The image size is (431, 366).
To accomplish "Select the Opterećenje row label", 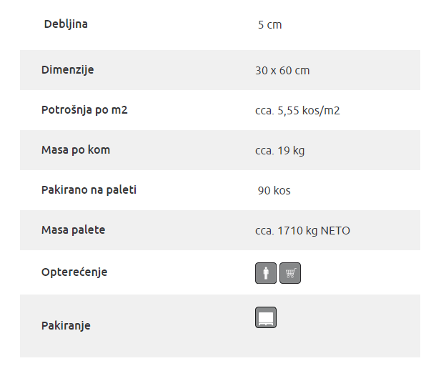I will pos(74,272).
